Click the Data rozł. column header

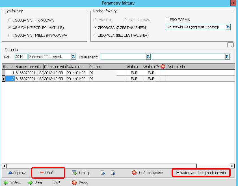(x=77, y=67)
